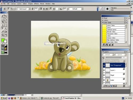
Task: Select the Paint Bucket tool
Action: [x=6, y=32]
